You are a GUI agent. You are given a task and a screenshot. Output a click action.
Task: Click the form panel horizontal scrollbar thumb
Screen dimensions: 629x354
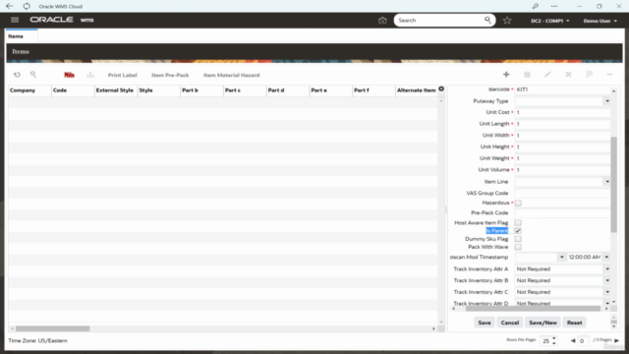pyautogui.click(x=533, y=309)
